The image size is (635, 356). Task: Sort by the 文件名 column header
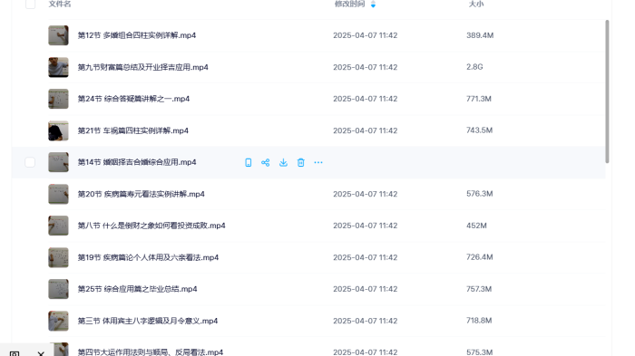pos(60,4)
